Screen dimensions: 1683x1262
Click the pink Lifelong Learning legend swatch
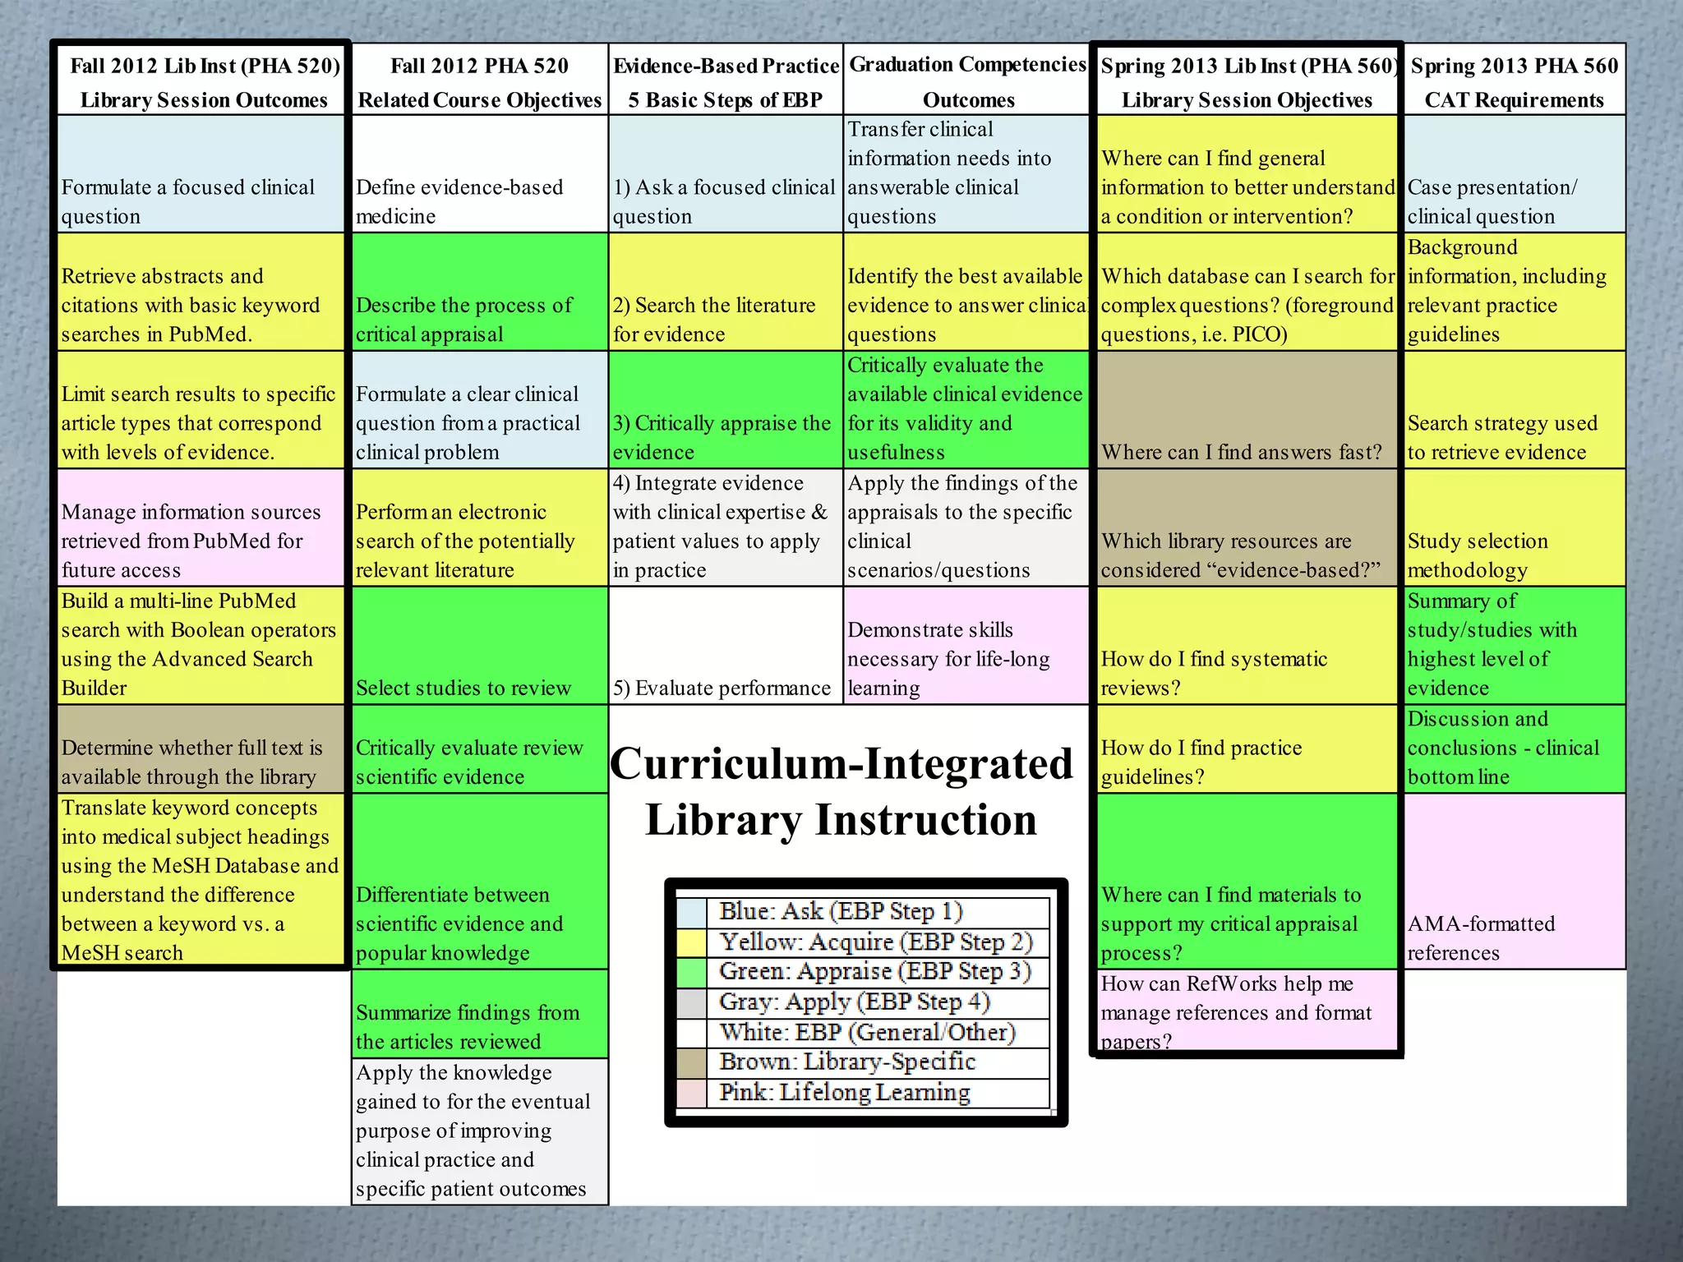point(692,1094)
